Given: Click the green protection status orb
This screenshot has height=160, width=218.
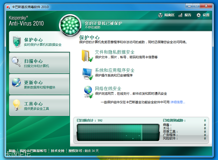Looking at the screenshot, I should tap(70, 25).
